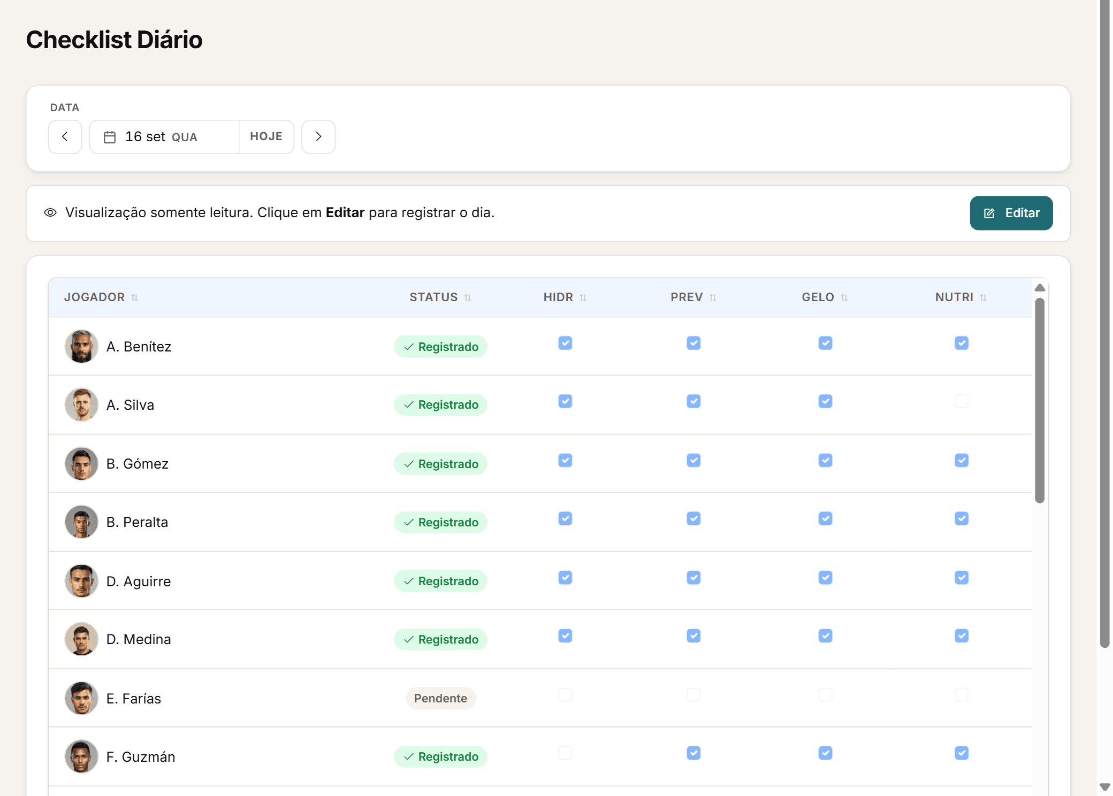Sort by HIDR column sort icon
Image resolution: width=1113 pixels, height=796 pixels.
[x=583, y=297]
